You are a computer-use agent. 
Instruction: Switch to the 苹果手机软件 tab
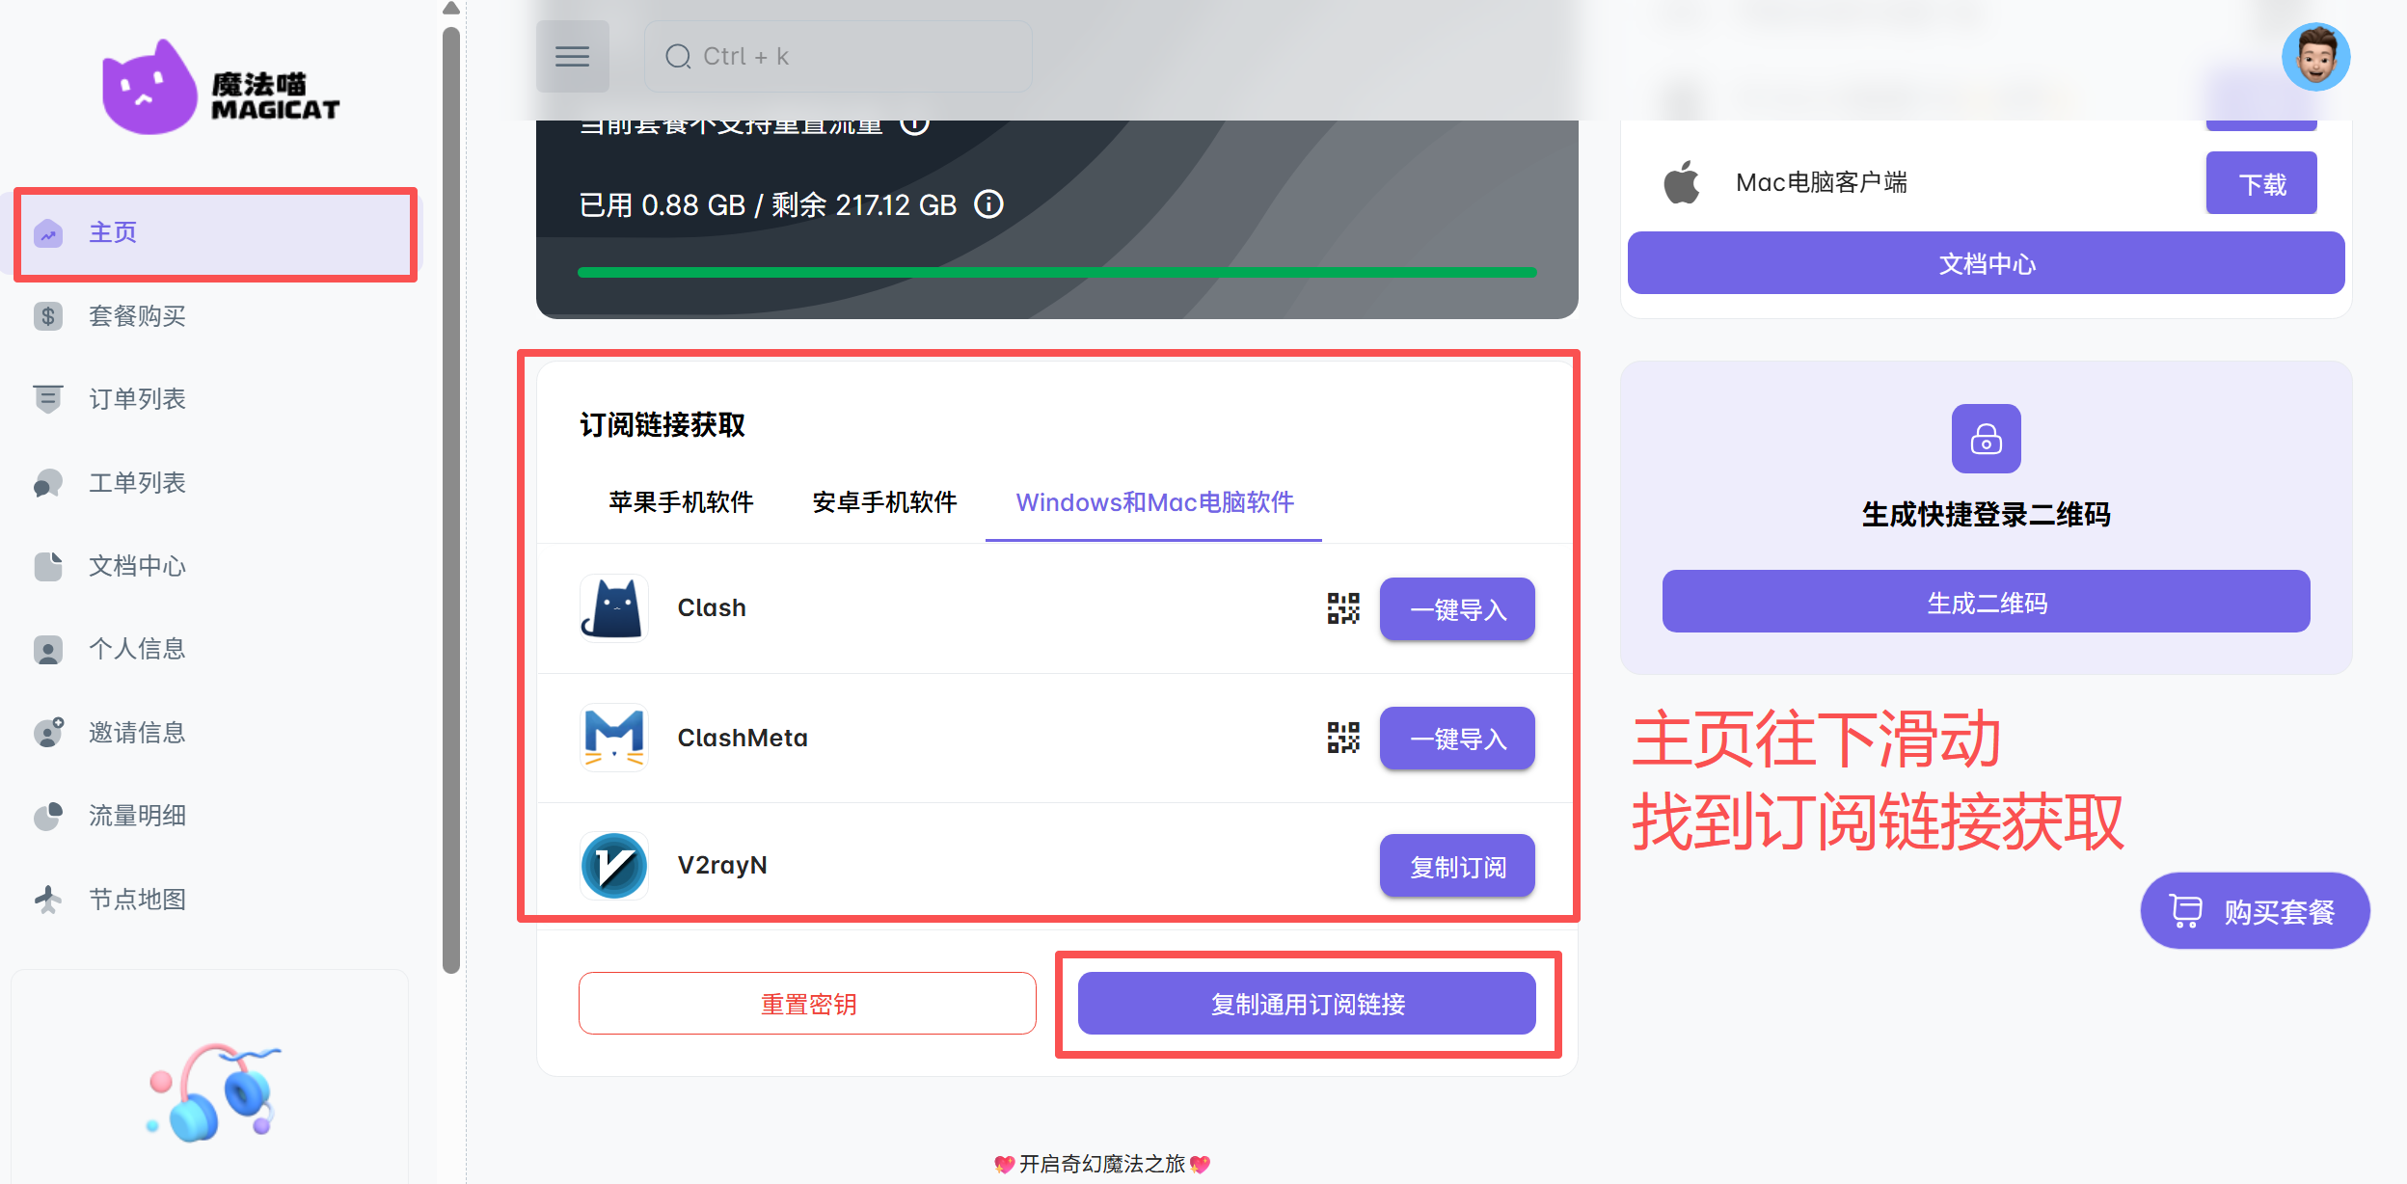click(681, 502)
